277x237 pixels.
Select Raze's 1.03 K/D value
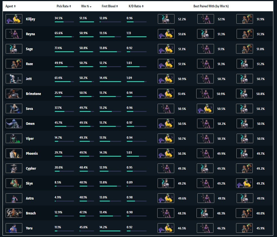pyautogui.click(x=129, y=63)
